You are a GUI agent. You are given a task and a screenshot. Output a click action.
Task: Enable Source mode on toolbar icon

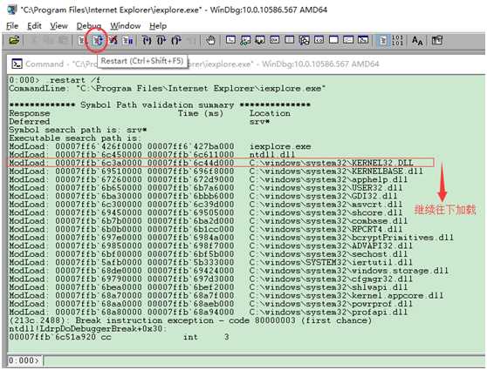point(383,40)
